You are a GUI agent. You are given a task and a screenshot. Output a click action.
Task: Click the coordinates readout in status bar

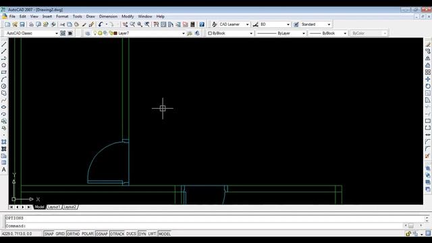22,234
